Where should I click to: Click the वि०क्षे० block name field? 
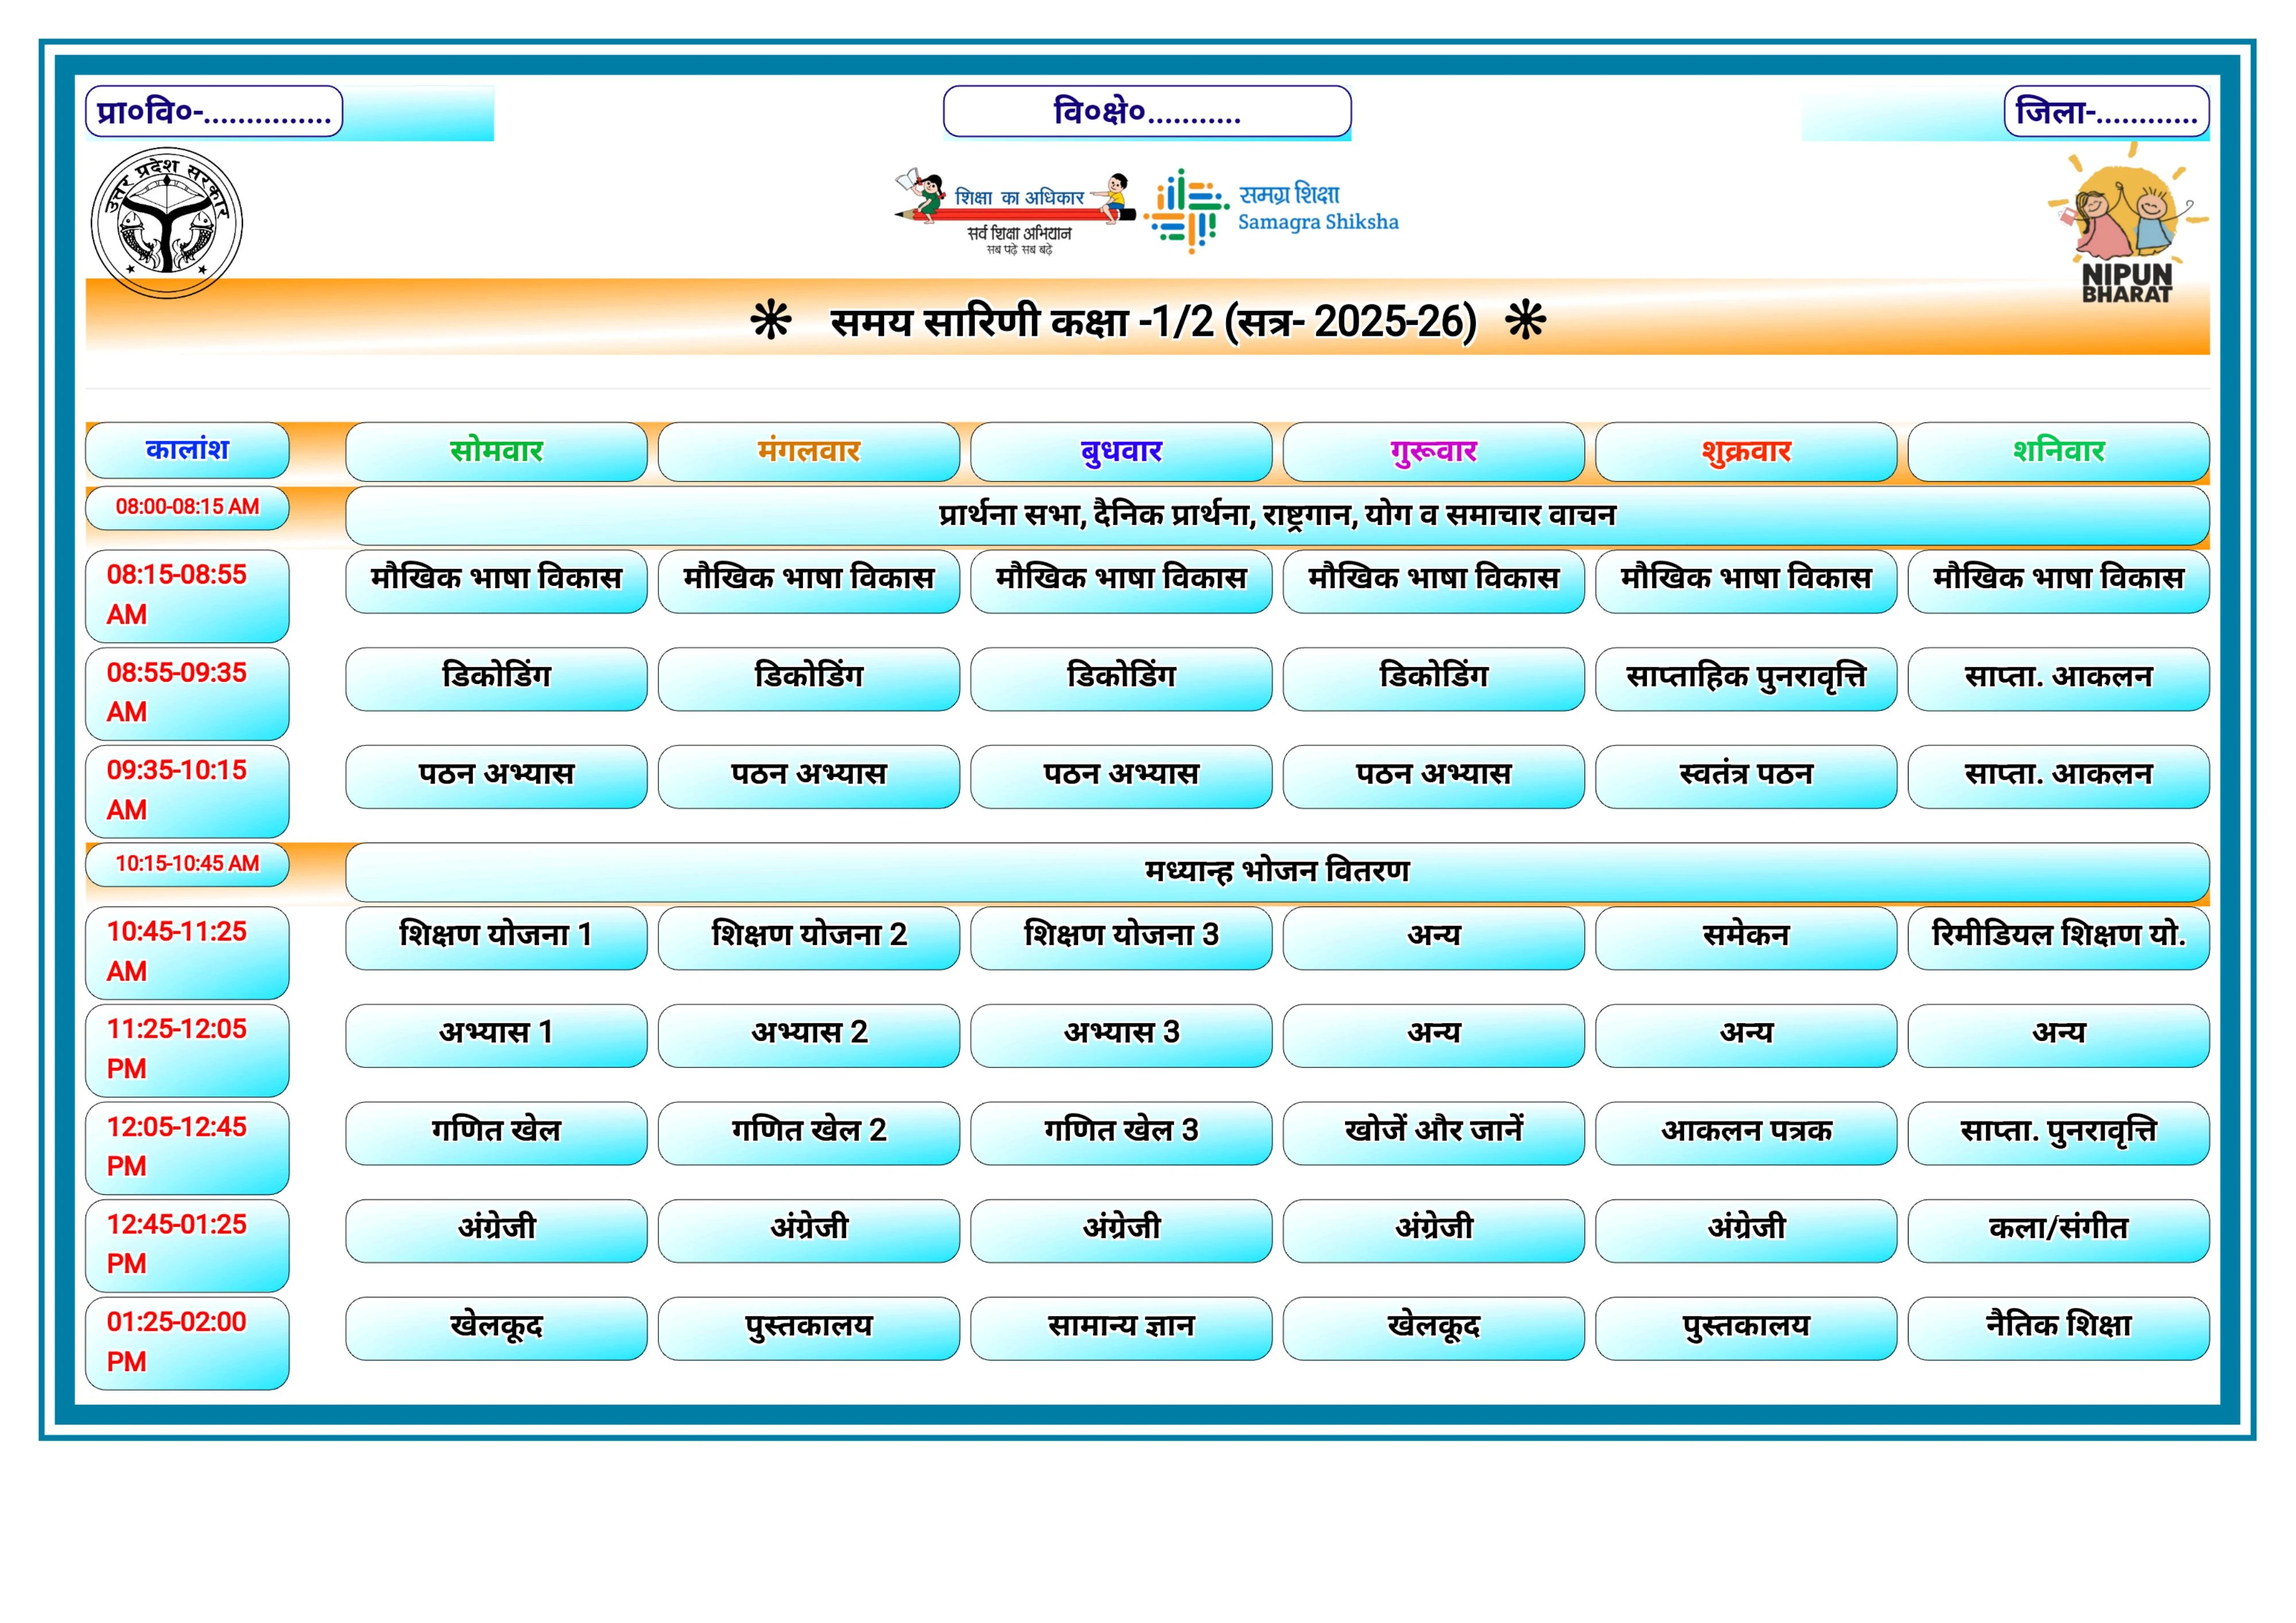tap(1147, 111)
